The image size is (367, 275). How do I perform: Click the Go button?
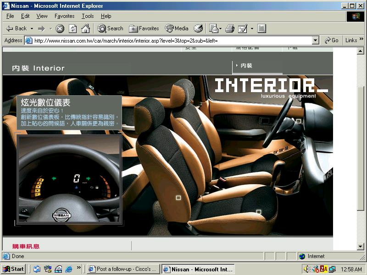(x=332, y=40)
